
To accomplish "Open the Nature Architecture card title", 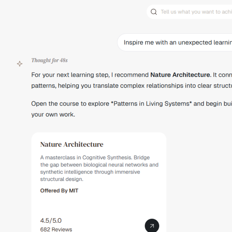I will (72, 144).
